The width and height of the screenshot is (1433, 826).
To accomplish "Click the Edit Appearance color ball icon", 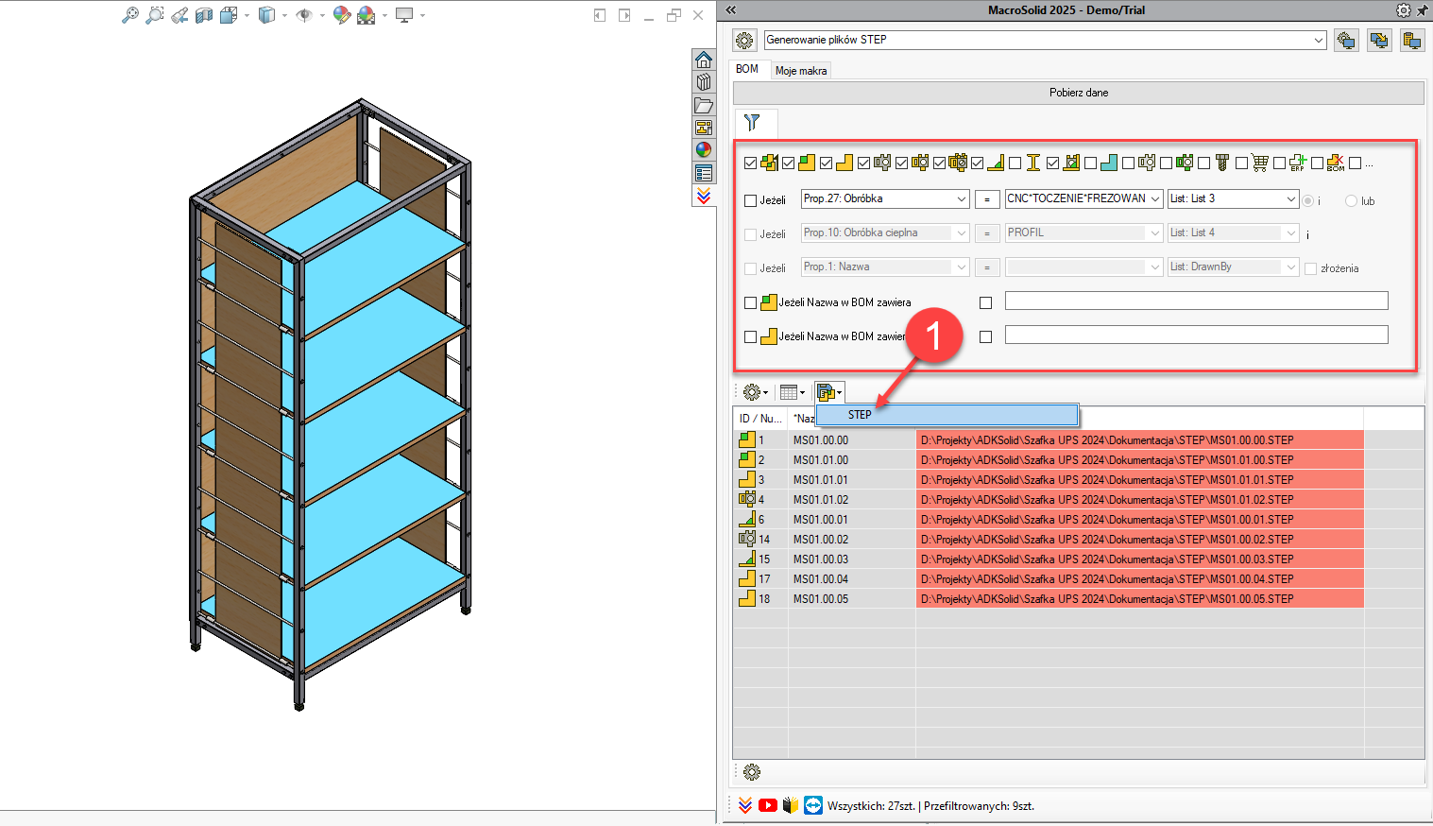I will [x=342, y=15].
